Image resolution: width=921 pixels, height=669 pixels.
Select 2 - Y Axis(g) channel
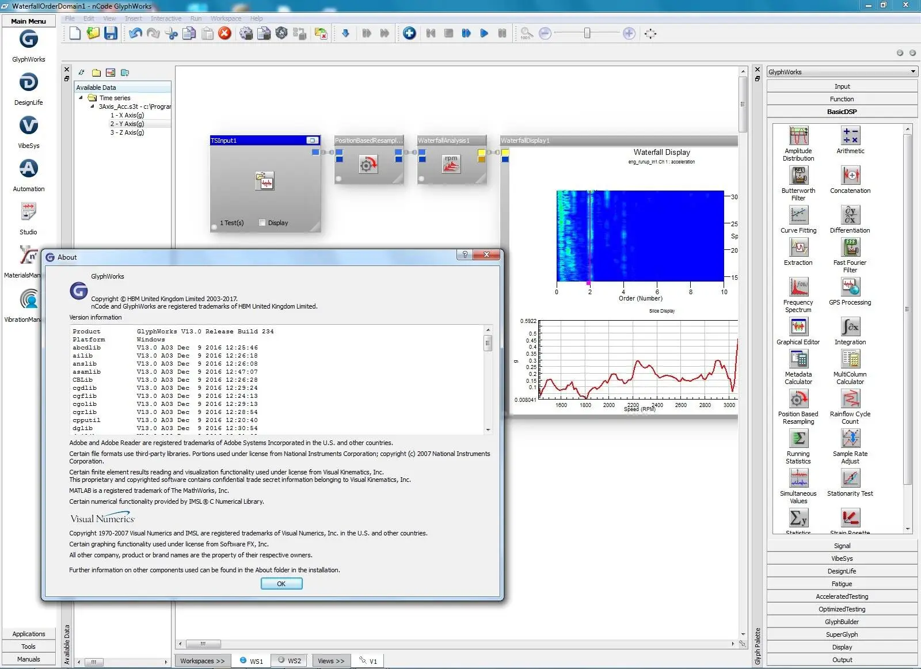click(127, 124)
